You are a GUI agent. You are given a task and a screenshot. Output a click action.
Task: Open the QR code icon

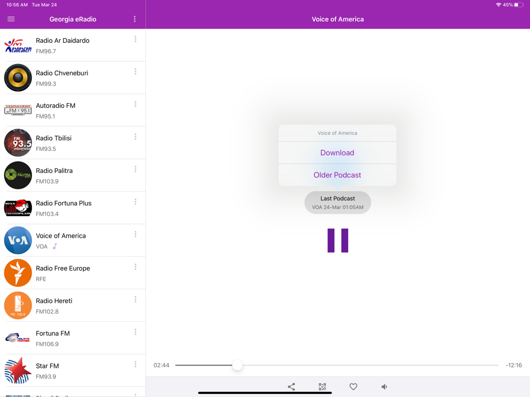click(322, 386)
